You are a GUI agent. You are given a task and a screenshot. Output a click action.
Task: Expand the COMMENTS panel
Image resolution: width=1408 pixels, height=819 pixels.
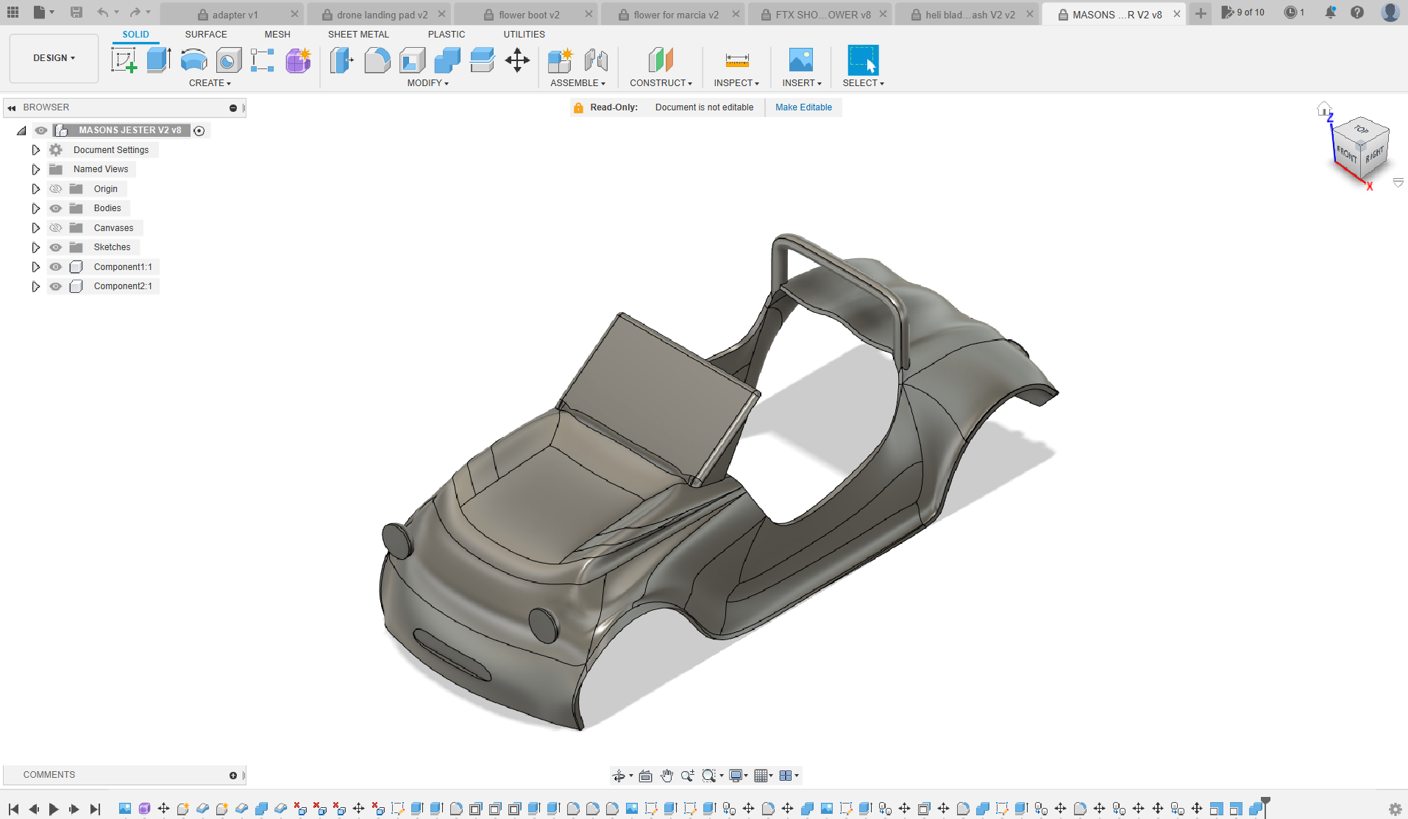pos(233,776)
